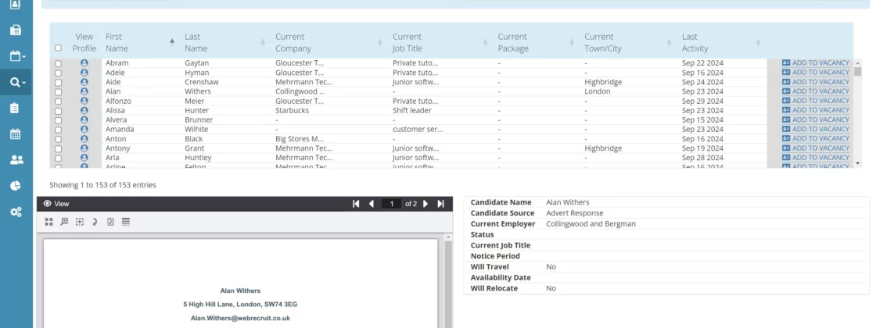The image size is (876, 328).
Task: Click Add to Vacancy for Anton Black
Action: point(815,139)
